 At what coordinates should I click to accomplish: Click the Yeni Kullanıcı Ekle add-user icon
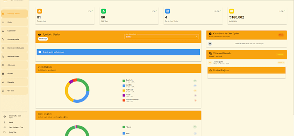(x=5, y=127)
